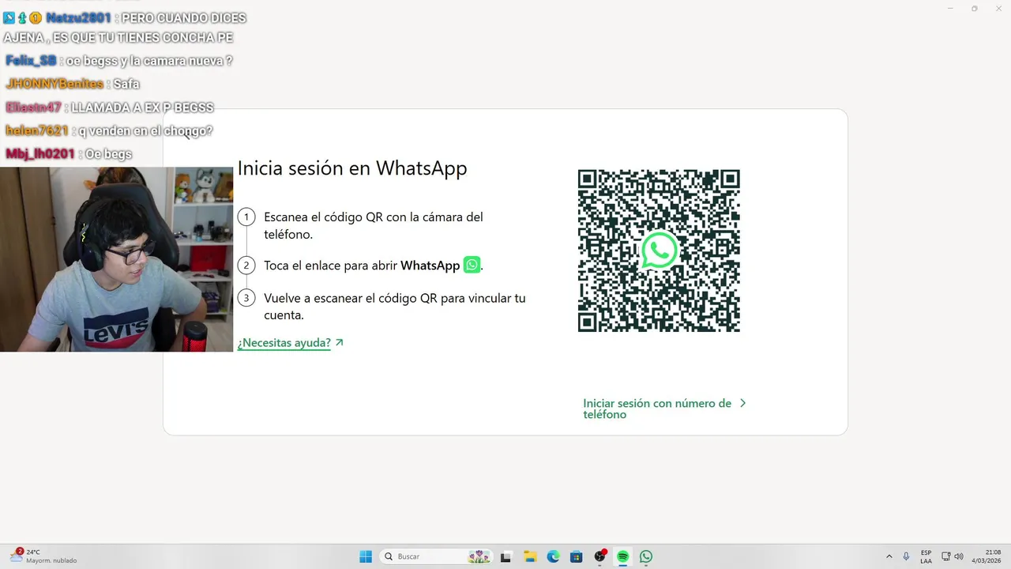
Task: Open File Explorer from the taskbar
Action: click(x=530, y=556)
